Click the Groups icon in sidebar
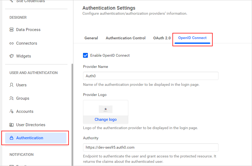Image resolution: width=252 pixels, height=166 pixels. coord(11,98)
